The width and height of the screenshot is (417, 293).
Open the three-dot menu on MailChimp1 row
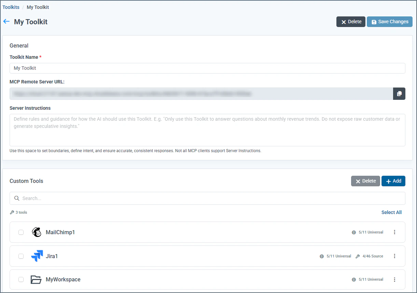(394, 232)
